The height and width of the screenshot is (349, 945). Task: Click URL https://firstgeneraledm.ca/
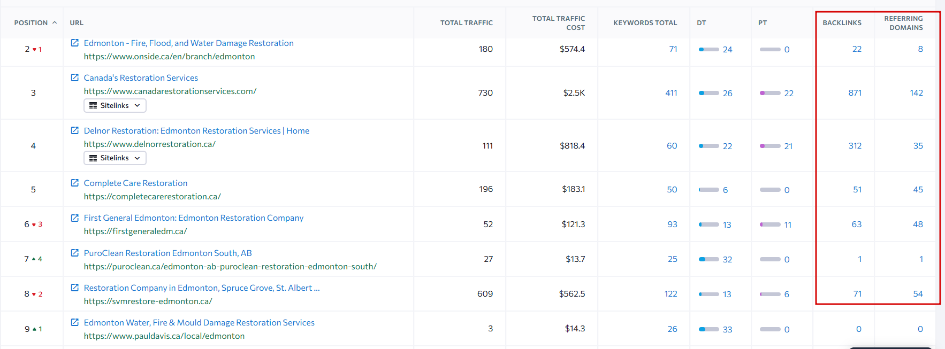click(135, 231)
